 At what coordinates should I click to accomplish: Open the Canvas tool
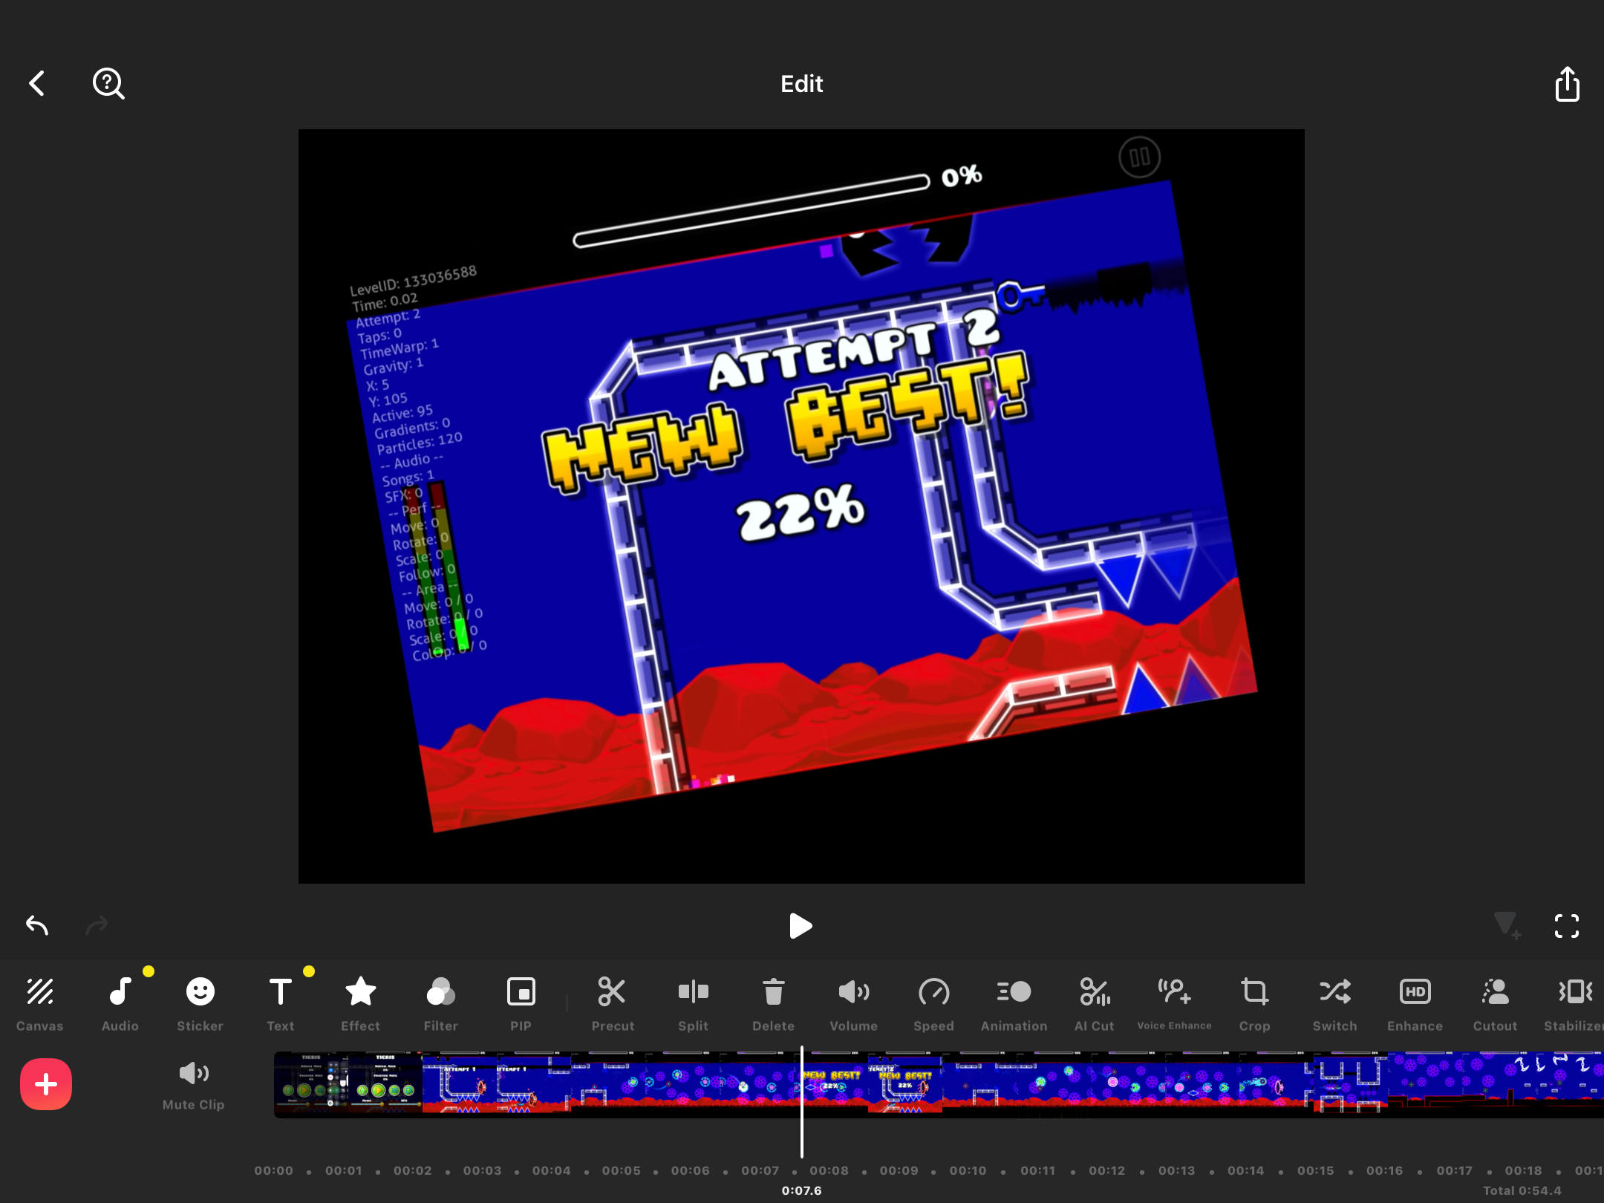(x=40, y=1004)
